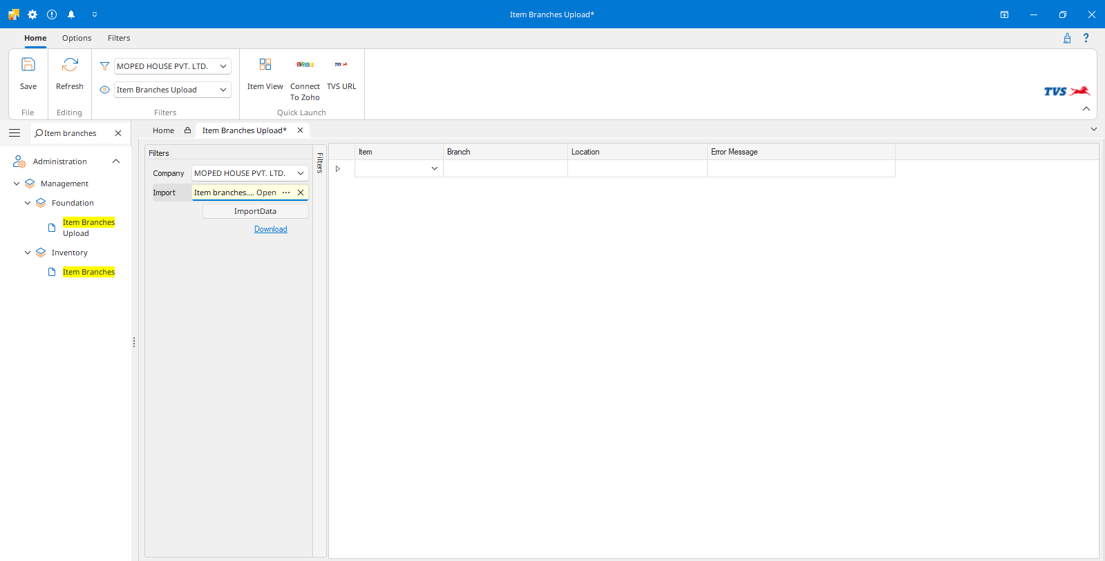This screenshot has width=1105, height=561.
Task: Click the help question mark icon
Action: [x=1086, y=38]
